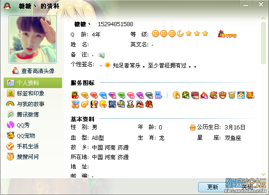Click the red diamond service icon
The image size is (269, 195).
(94, 95)
